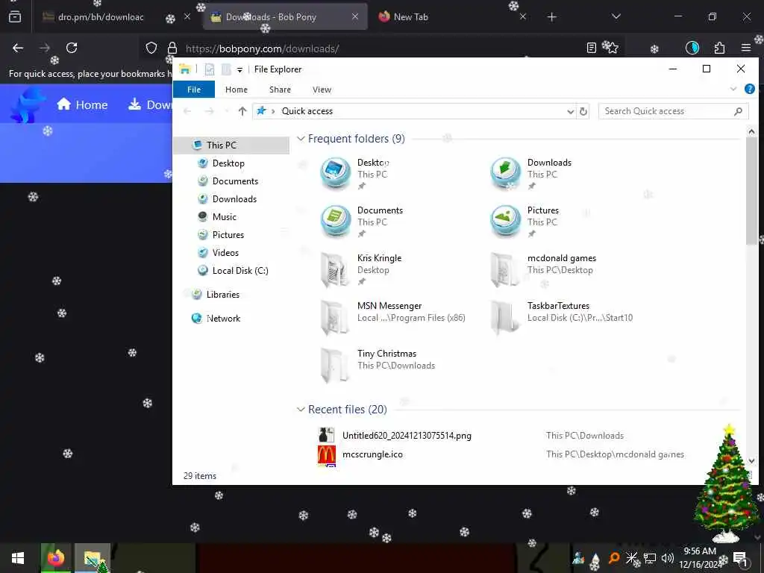Screen dimensions: 764x573
Task: Close the Downloads - Bob Pony tab
Action: click(x=355, y=16)
